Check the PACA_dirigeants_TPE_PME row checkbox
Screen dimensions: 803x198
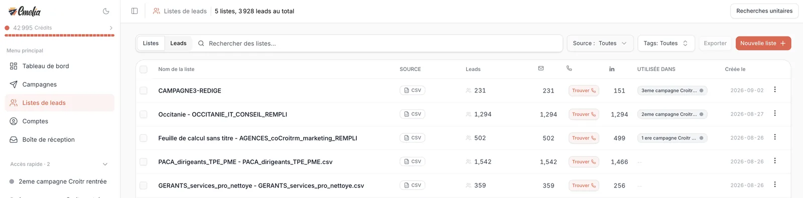coord(144,162)
